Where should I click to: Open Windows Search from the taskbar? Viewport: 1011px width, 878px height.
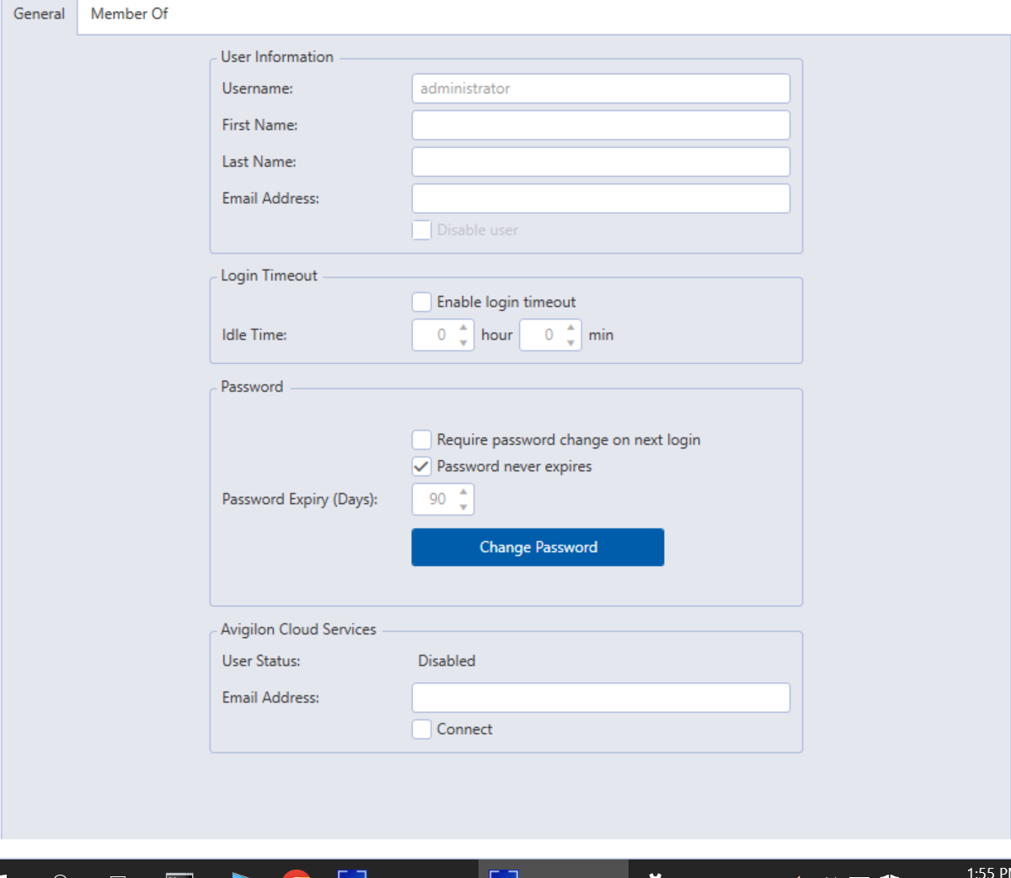(59, 872)
